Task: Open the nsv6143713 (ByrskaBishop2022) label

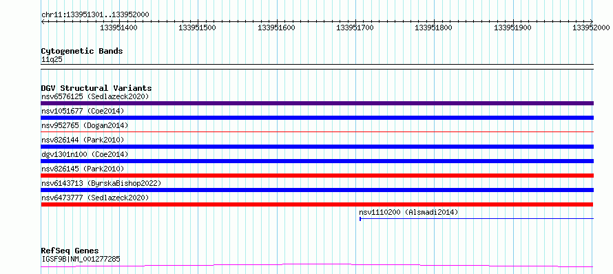Action: click(101, 183)
